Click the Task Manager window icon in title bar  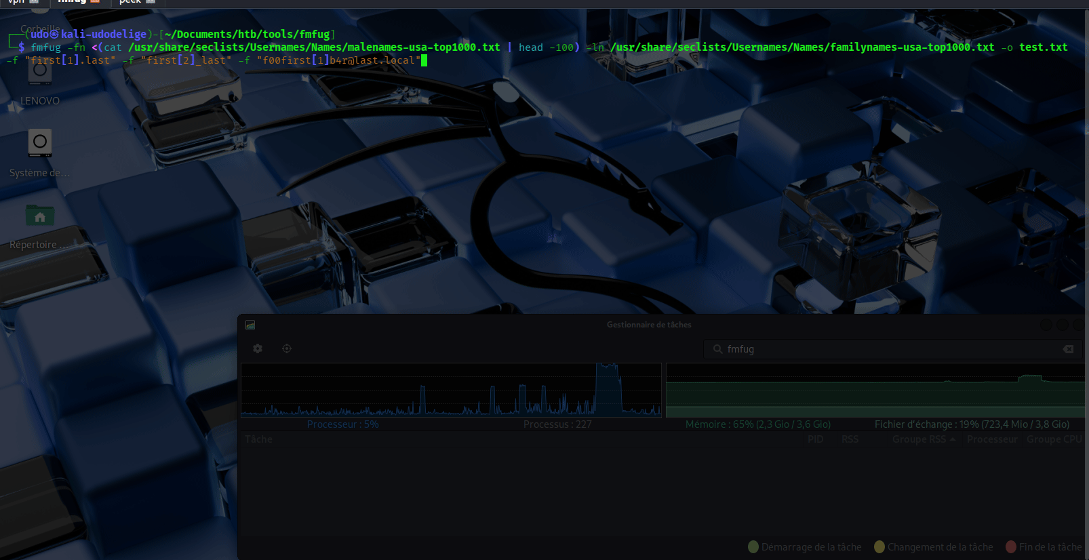point(250,325)
